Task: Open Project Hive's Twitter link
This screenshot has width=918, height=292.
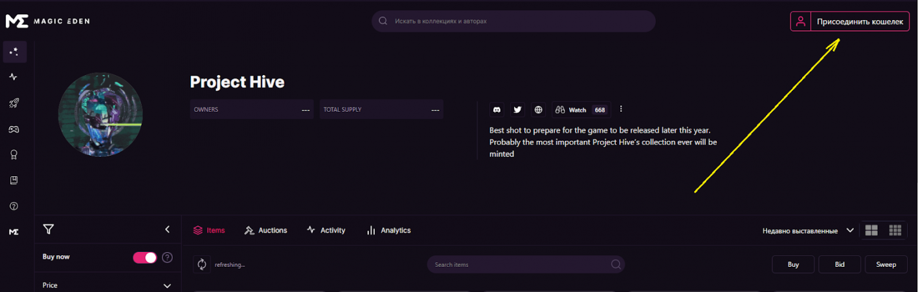Action: click(x=517, y=110)
